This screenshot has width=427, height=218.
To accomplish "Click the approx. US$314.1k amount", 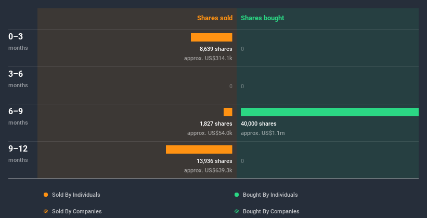I will pos(209,58).
